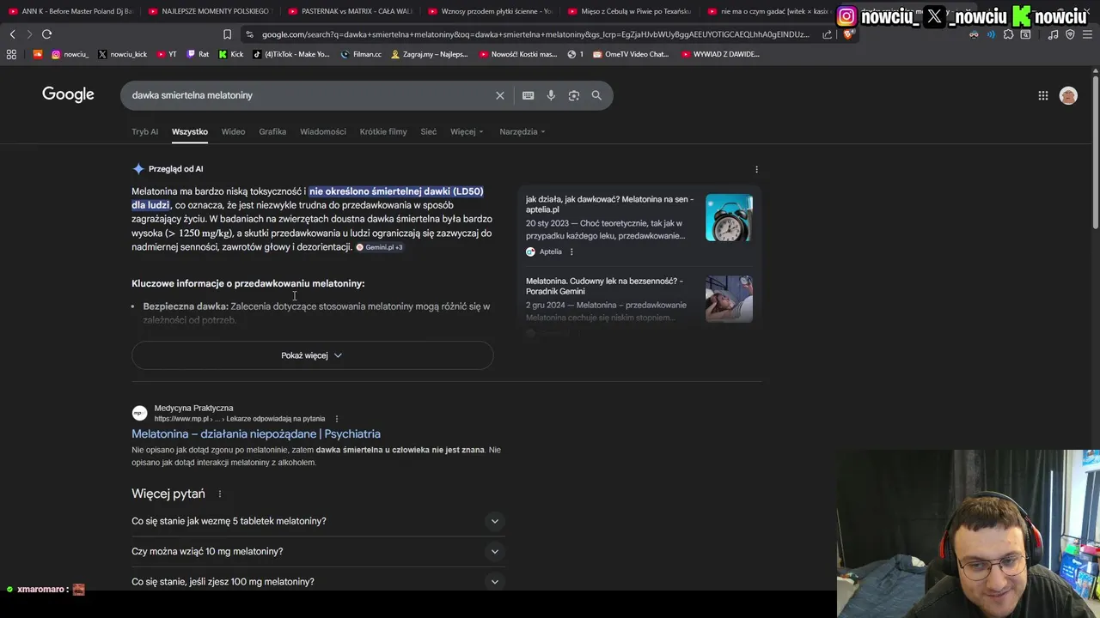Open three-dot menu next to Aptelia source
The image size is (1100, 618).
pos(571,251)
